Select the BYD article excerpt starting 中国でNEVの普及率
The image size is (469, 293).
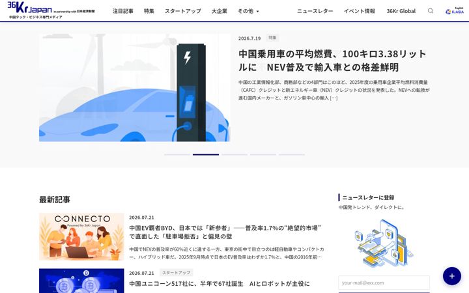[x=227, y=253]
